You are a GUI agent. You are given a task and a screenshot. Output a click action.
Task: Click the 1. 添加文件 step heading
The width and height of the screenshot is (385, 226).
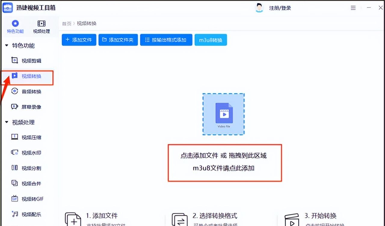[x=102, y=216]
